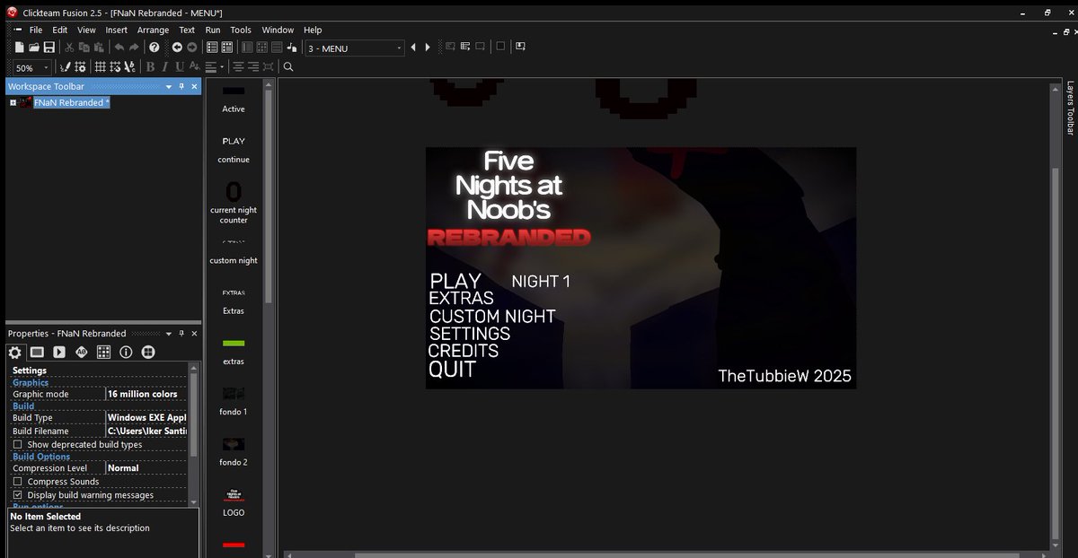Open the Layers Toolbar side tab
The image size is (1078, 558).
[1070, 108]
